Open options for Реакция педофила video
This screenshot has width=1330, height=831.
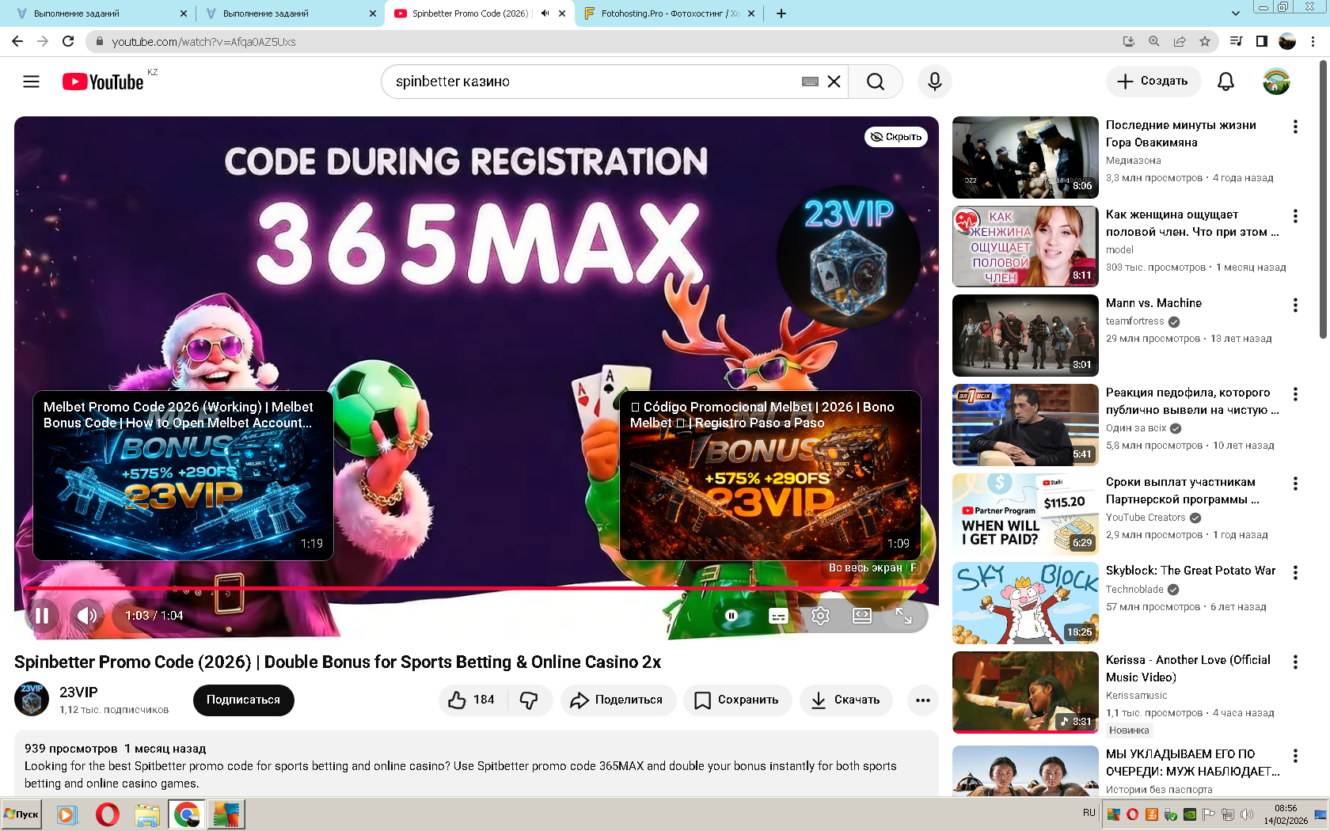tap(1295, 394)
